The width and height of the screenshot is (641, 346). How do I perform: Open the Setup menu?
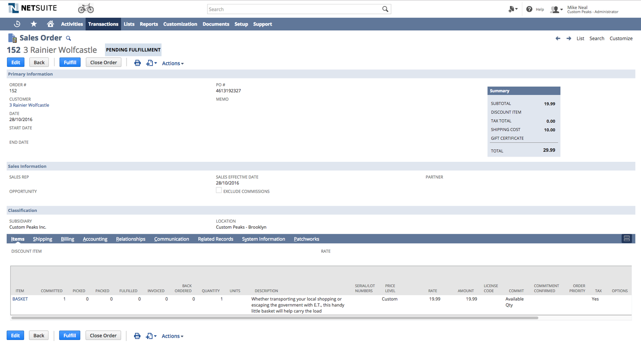click(x=241, y=24)
